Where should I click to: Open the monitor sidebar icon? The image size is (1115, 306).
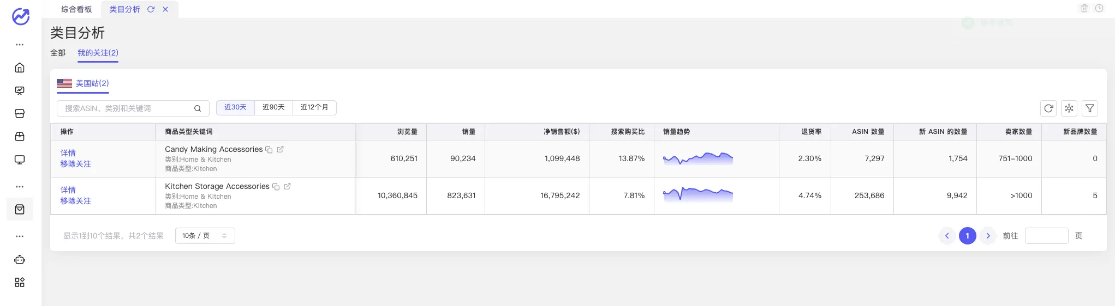pyautogui.click(x=20, y=160)
